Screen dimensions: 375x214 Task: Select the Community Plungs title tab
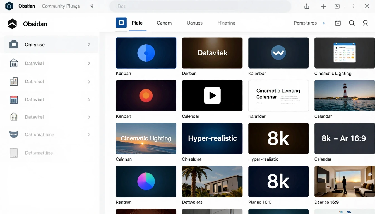click(x=61, y=6)
